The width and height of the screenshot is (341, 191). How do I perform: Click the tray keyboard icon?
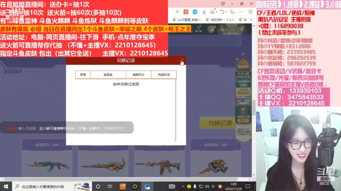coord(172,186)
